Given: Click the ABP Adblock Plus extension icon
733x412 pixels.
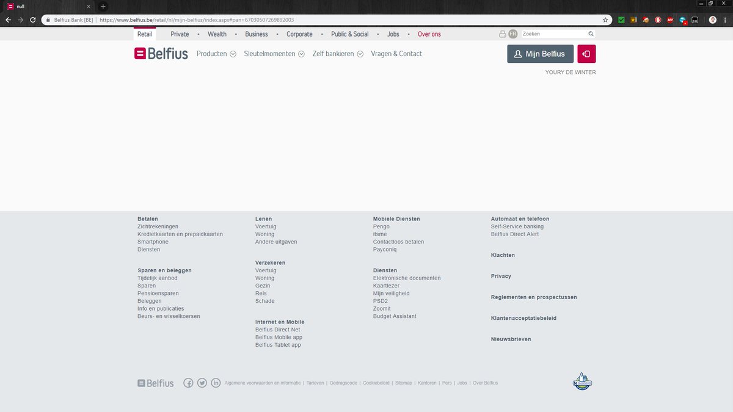Looking at the screenshot, I should pos(670,20).
